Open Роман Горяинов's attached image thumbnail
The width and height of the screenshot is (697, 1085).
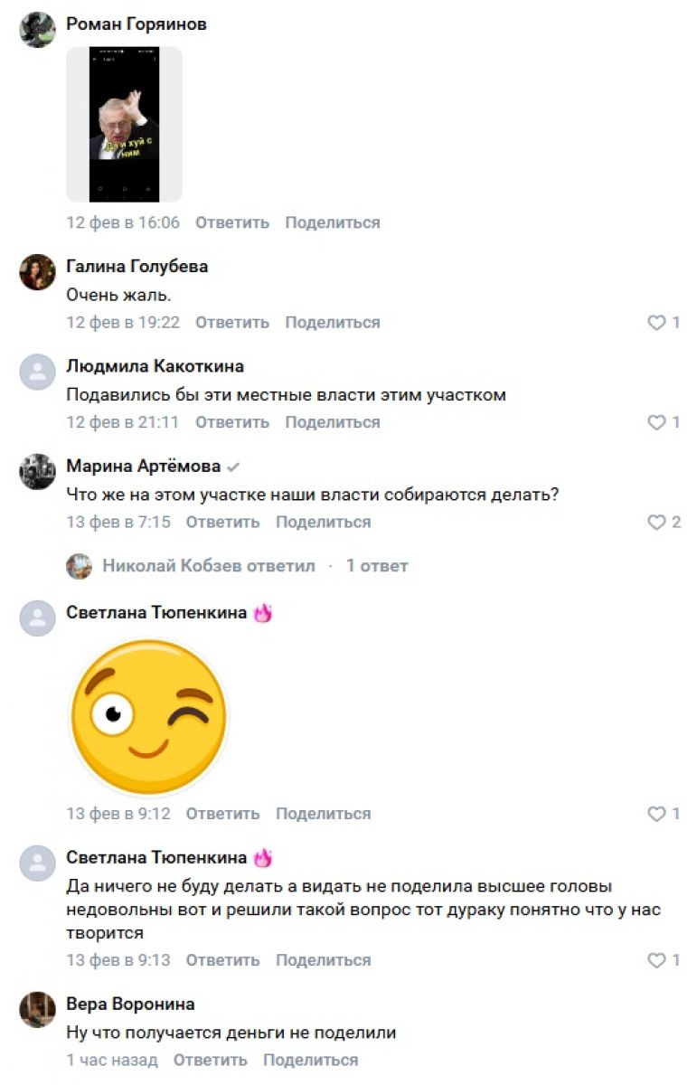[x=125, y=124]
